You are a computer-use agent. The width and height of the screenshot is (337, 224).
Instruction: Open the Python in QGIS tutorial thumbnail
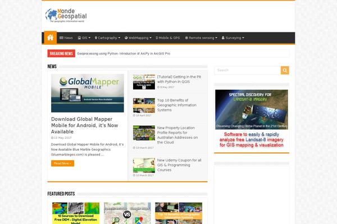[144, 82]
